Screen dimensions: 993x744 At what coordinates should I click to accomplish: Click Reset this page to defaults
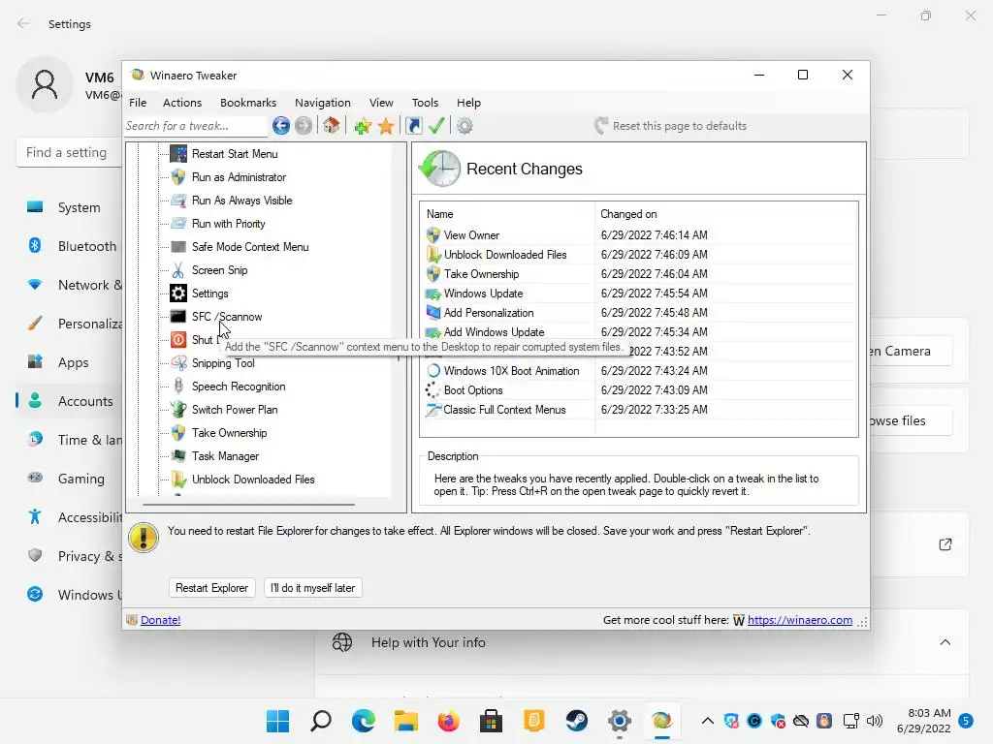point(671,126)
